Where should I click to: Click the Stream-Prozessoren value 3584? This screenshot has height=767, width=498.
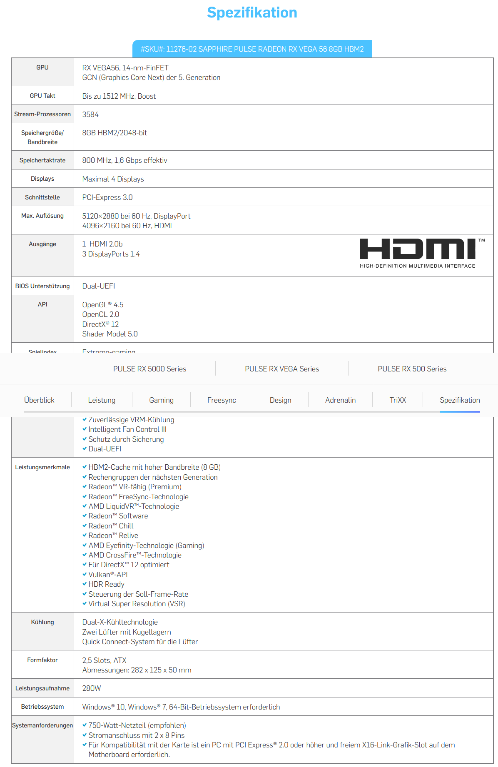tap(90, 115)
